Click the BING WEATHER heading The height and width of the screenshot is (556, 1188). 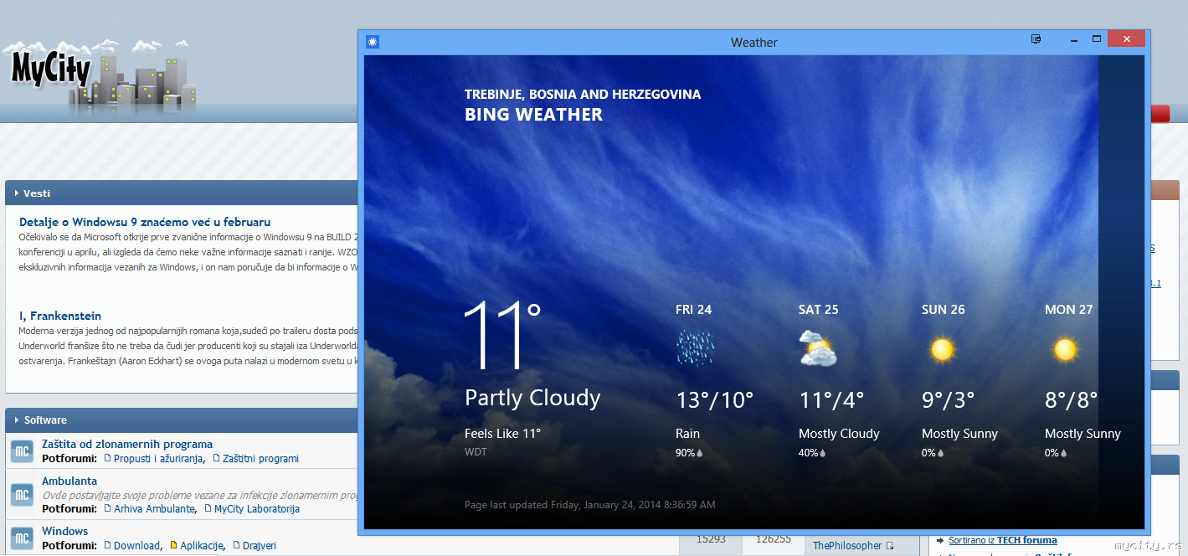[533, 115]
